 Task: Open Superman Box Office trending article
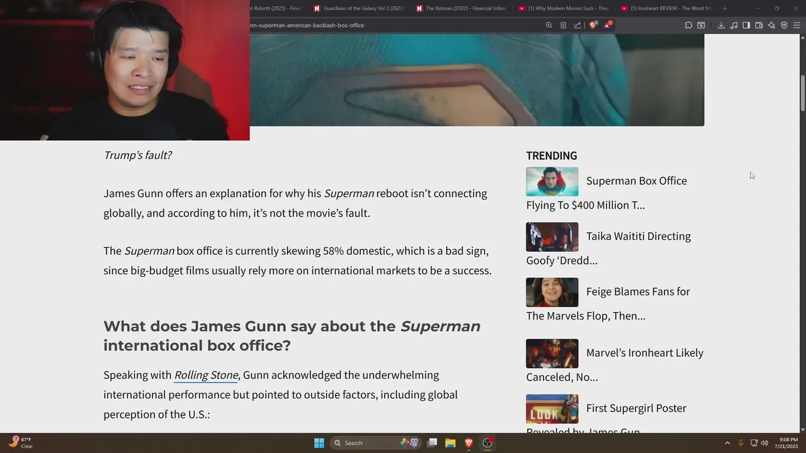tap(606, 193)
